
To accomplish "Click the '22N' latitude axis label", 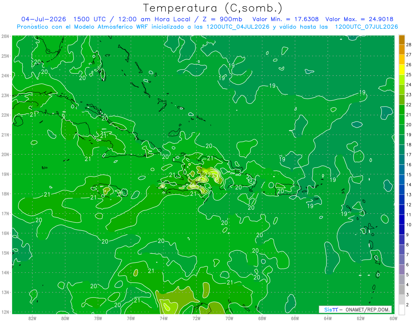I will click(5, 115).
